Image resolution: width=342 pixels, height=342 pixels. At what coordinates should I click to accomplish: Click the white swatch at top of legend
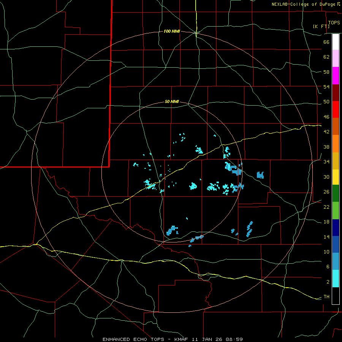336,42
